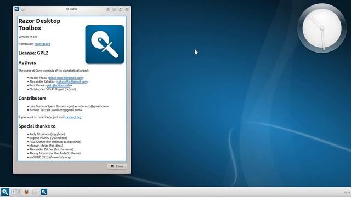
Task: Open the Razor main menu in taskbar
Action: pyautogui.click(x=5, y=192)
